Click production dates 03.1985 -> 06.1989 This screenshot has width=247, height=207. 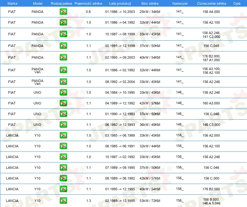coord(120,135)
